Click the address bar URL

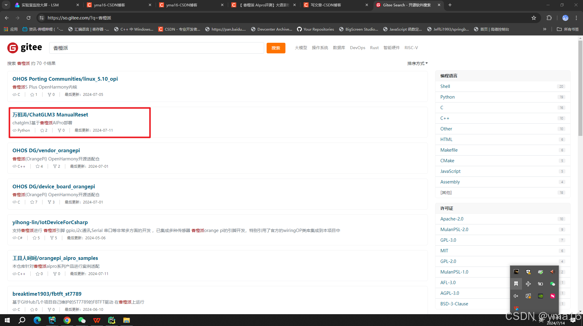79,18
